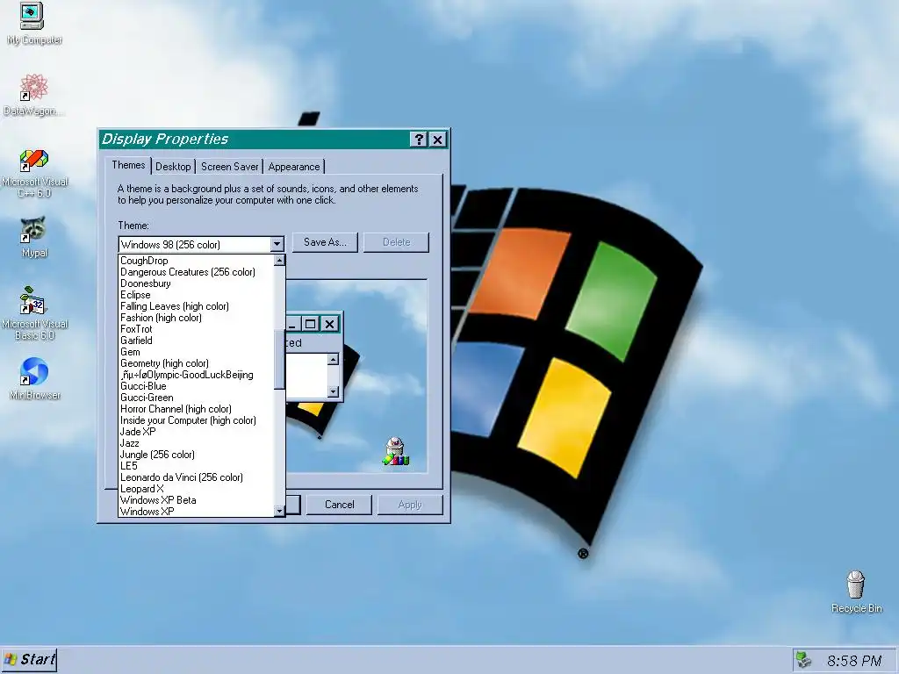Click the Save As... button
The width and height of the screenshot is (899, 674).
point(325,242)
